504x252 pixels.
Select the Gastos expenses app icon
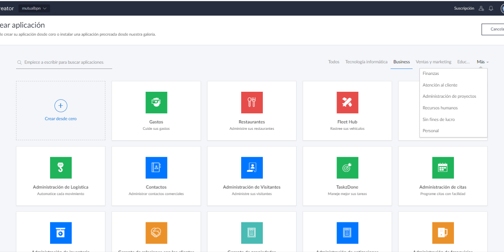(x=156, y=103)
